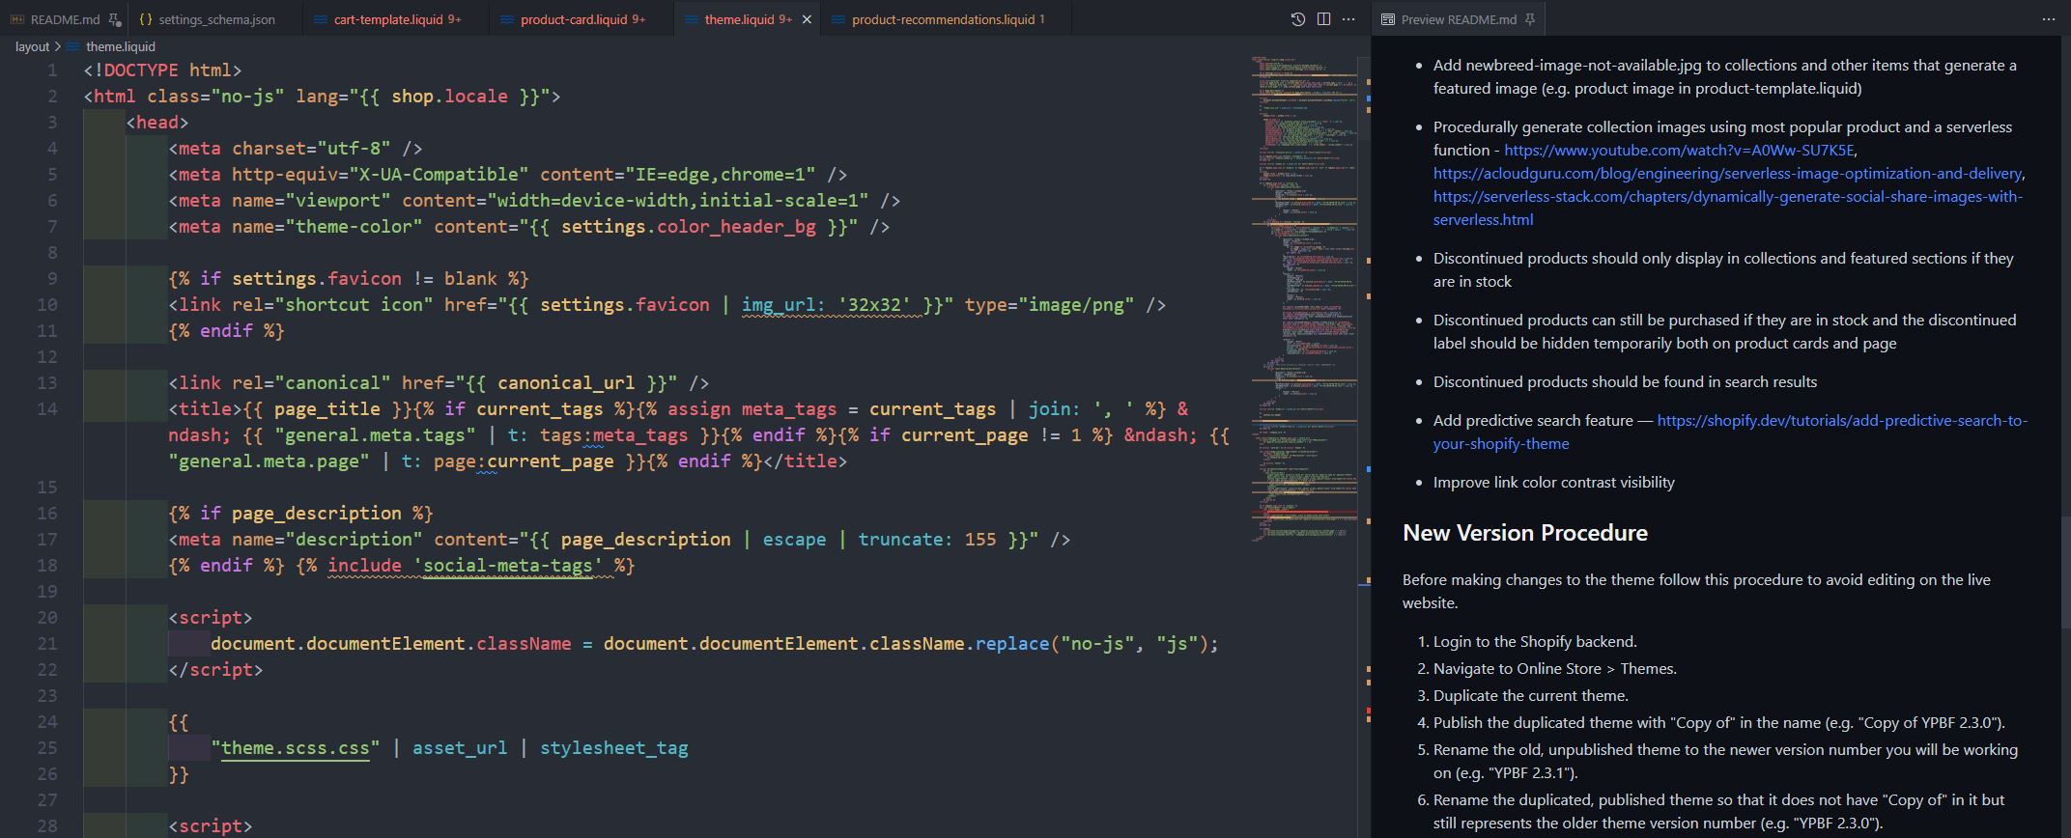The image size is (2071, 838).
Task: Click 'Discontinued products should be found in search results'
Action: click(1625, 381)
